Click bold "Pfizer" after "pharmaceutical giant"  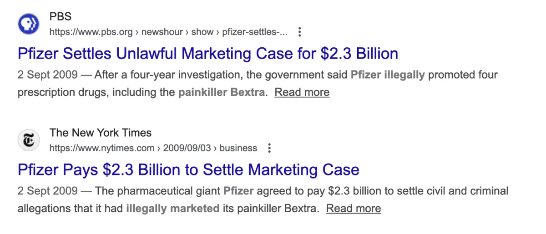238,191
